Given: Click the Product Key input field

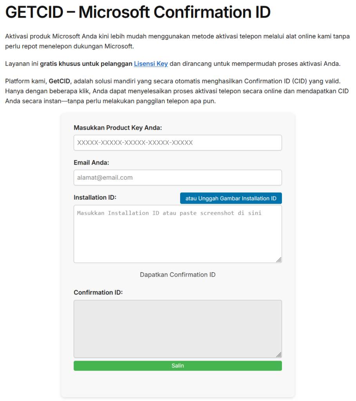Looking at the screenshot, I should [177, 143].
